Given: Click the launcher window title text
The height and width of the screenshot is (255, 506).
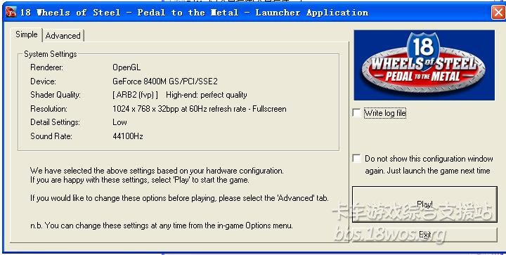Looking at the screenshot, I should pos(194,13).
